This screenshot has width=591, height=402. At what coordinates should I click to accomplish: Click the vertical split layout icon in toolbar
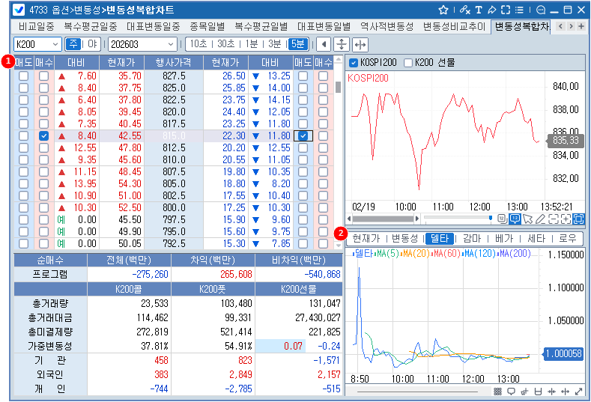[342, 44]
